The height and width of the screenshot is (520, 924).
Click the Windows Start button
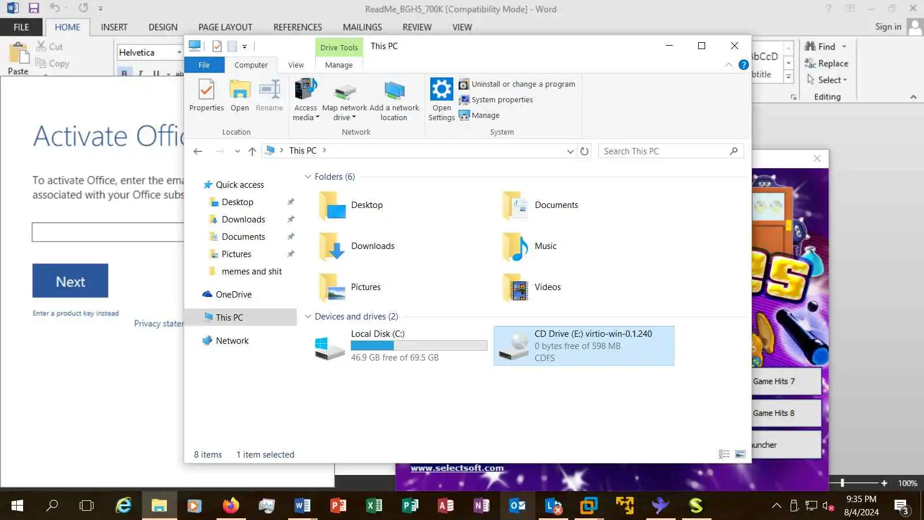[17, 506]
